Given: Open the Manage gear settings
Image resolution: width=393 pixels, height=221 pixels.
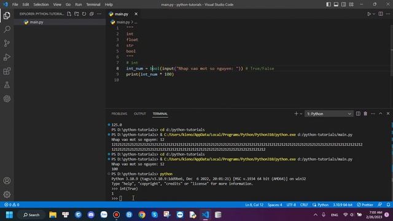Looking at the screenshot, I should click(x=7, y=195).
